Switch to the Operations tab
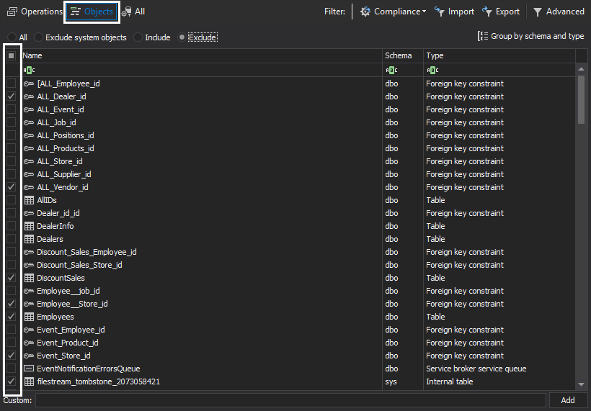591x411 pixels. pos(35,12)
